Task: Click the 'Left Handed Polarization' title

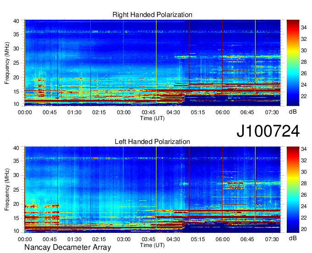Action: pos(152,142)
